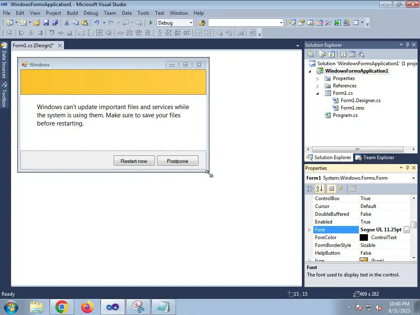Pin toggle for Properties panel
The height and width of the screenshot is (315, 420).
click(407, 168)
